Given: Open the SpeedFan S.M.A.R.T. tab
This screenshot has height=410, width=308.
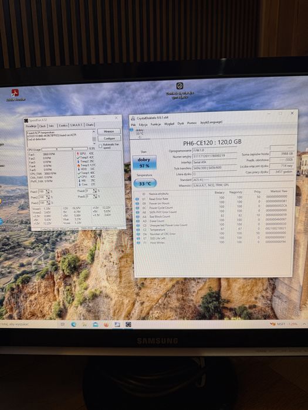Looking at the screenshot, I should [x=76, y=125].
